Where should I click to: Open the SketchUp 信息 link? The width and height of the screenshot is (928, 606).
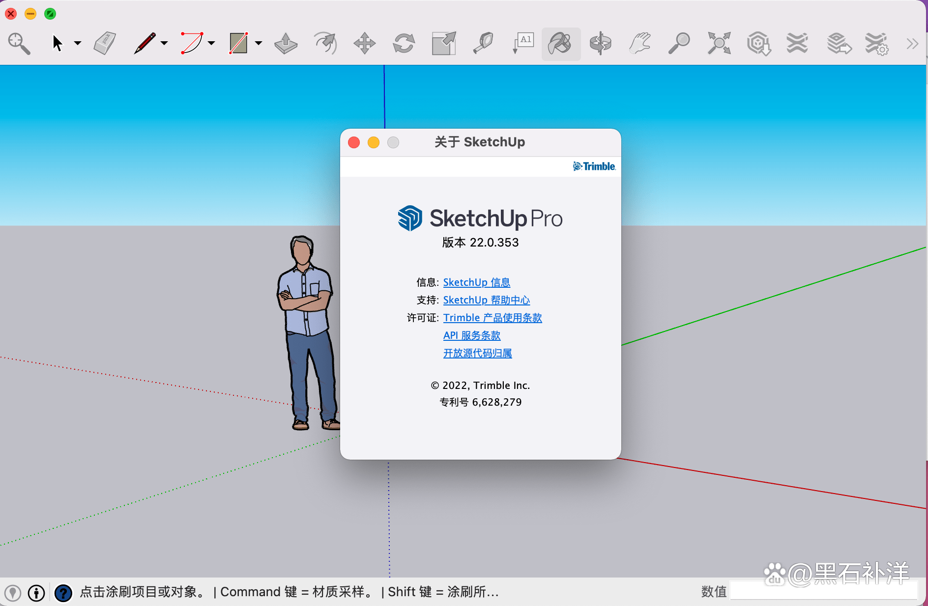[476, 282]
